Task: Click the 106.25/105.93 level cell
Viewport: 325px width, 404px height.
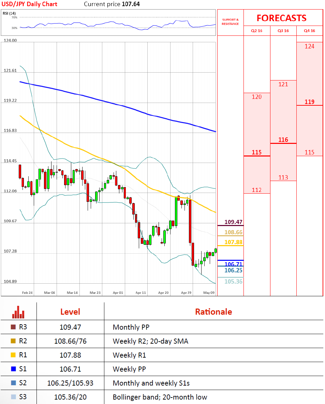Action: point(70,383)
